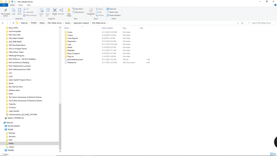Click Invert selection in the ribbon

point(114,15)
